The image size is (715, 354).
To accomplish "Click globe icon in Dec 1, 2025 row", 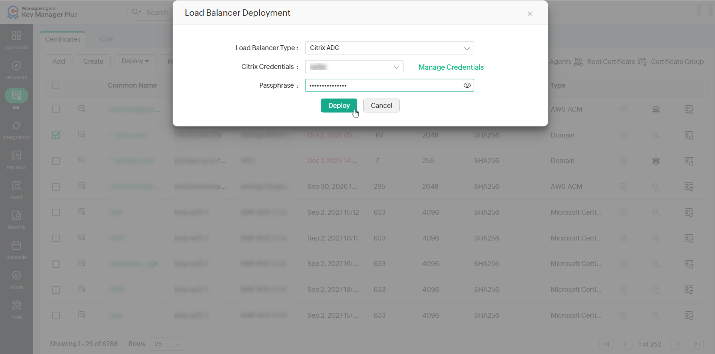I will (656, 161).
